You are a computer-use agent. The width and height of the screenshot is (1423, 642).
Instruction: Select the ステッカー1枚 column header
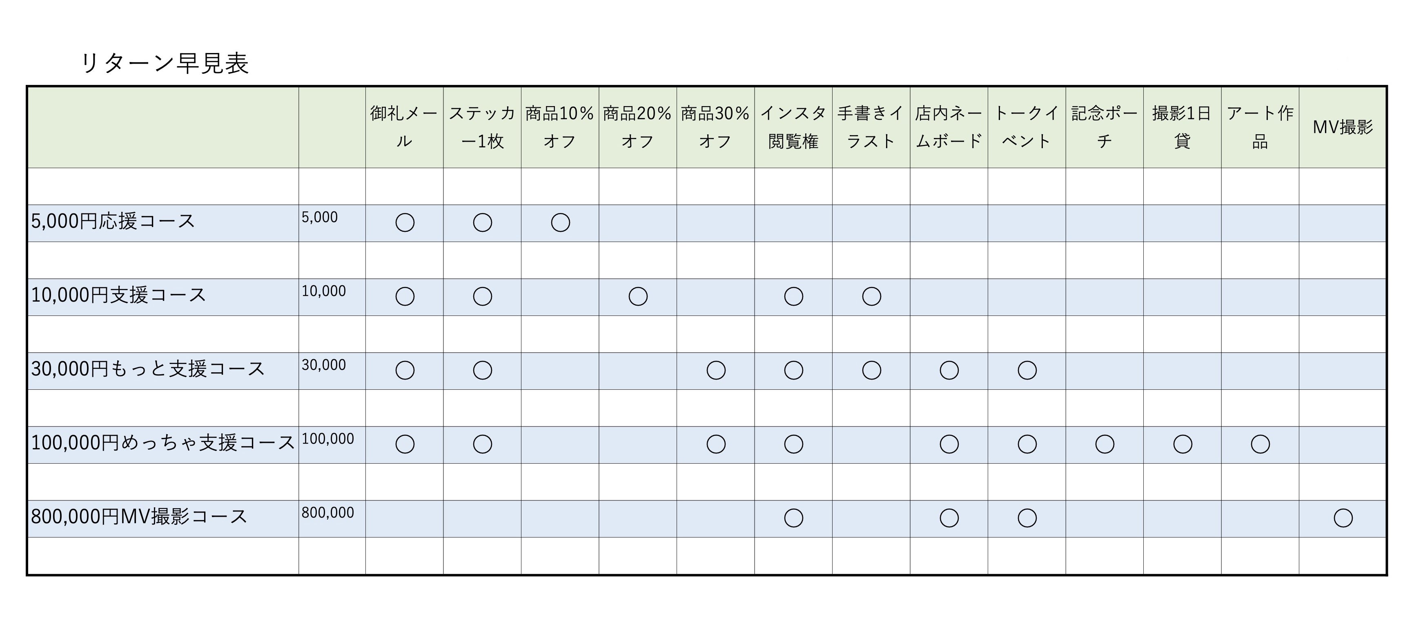(x=482, y=127)
